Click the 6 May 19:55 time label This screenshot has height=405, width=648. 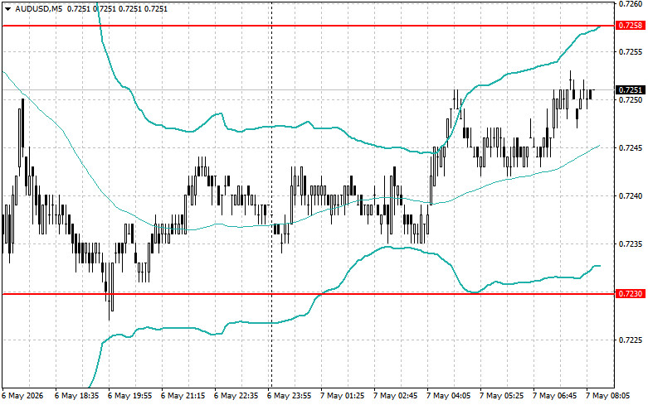pyautogui.click(x=129, y=396)
